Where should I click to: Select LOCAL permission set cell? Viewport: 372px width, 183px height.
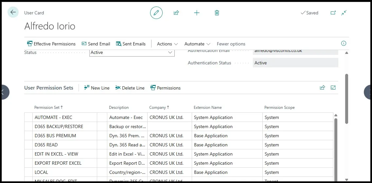tap(65, 172)
